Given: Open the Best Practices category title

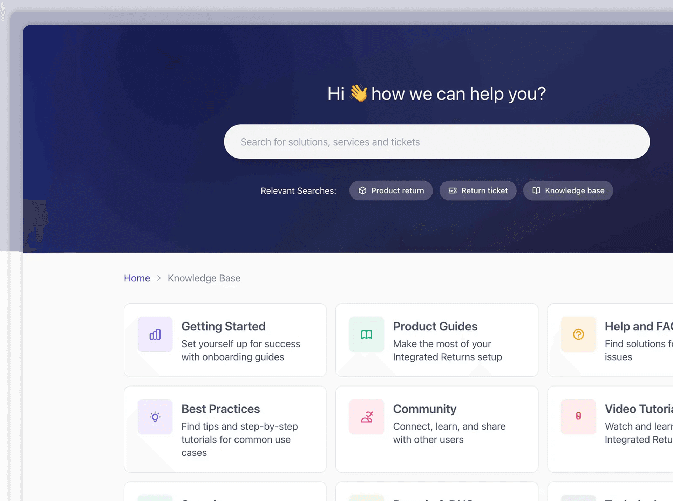Looking at the screenshot, I should (220, 409).
